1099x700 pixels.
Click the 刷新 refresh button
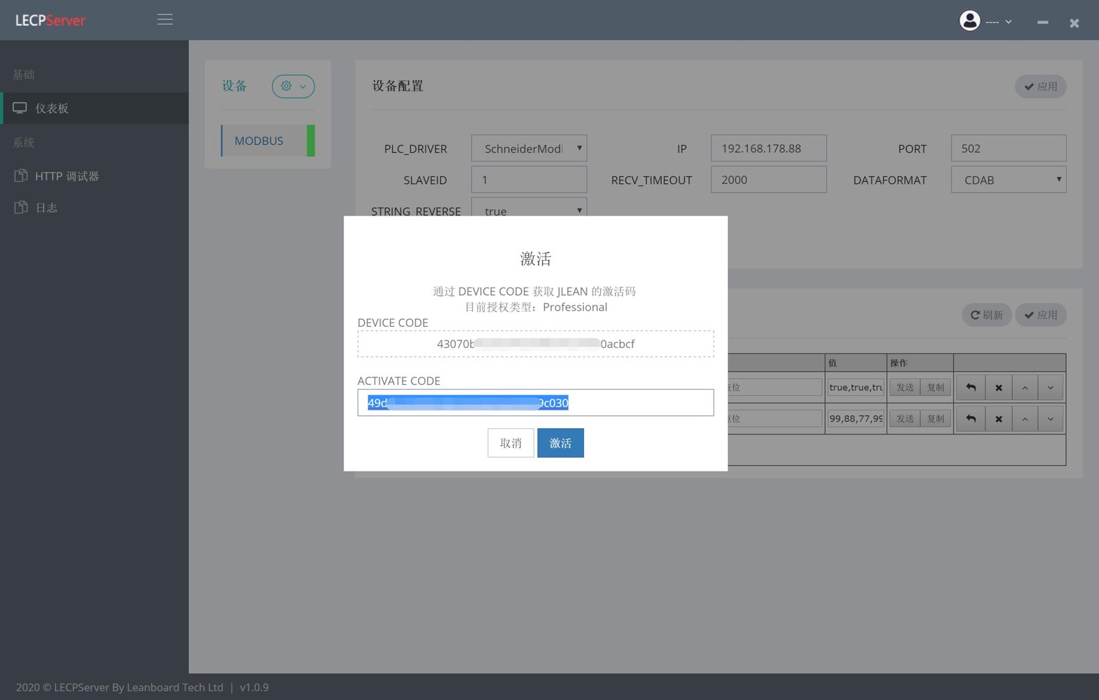point(986,315)
